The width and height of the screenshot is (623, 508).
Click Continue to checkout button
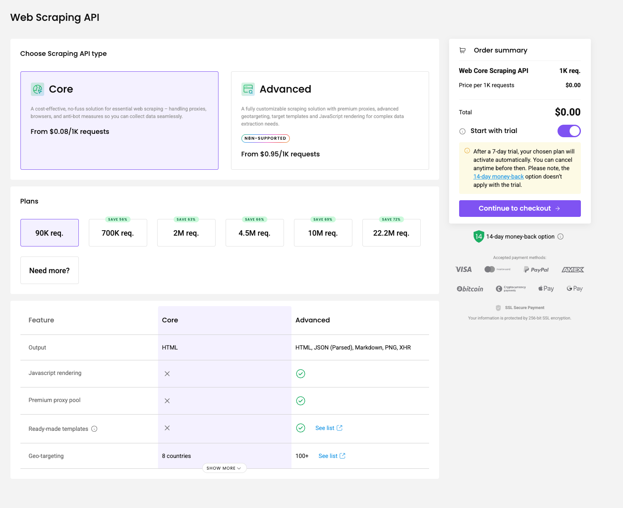click(x=520, y=209)
